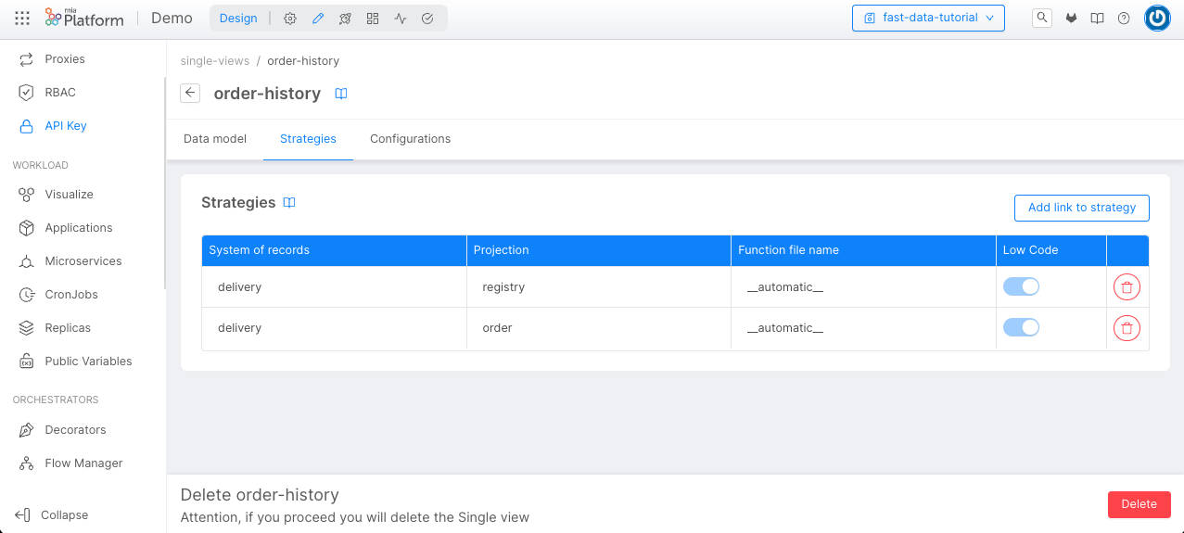Click single-views breadcrumb link
The height and width of the screenshot is (533, 1184).
click(x=215, y=61)
